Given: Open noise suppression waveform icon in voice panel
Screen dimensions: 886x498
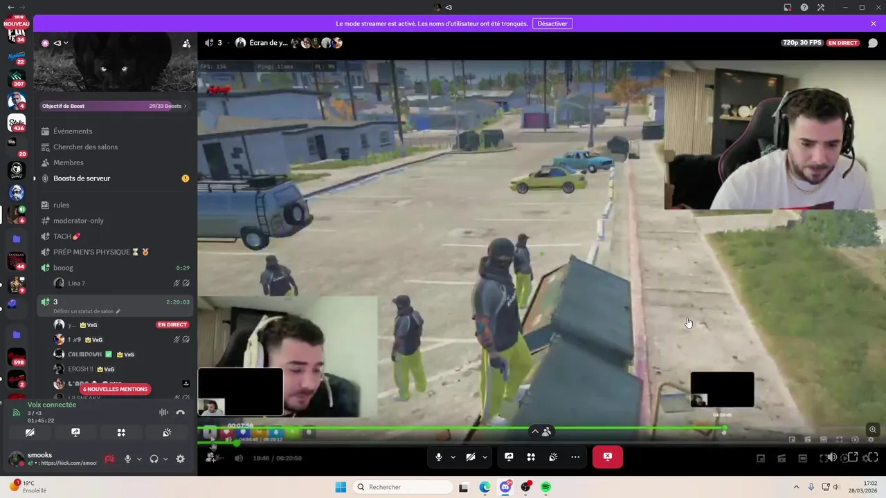Looking at the screenshot, I should click(163, 412).
